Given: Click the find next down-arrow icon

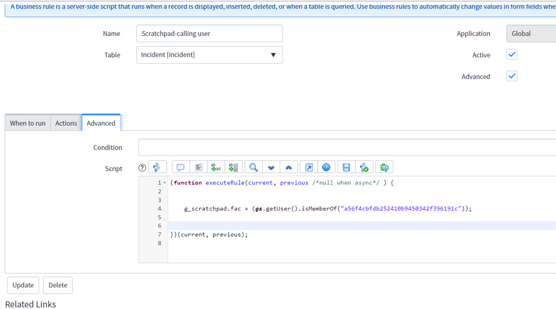Looking at the screenshot, I should click(x=271, y=167).
